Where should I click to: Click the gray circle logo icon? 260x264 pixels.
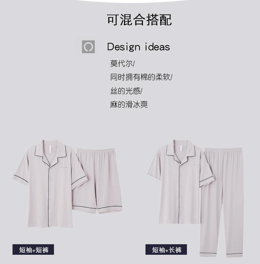[x=88, y=47]
